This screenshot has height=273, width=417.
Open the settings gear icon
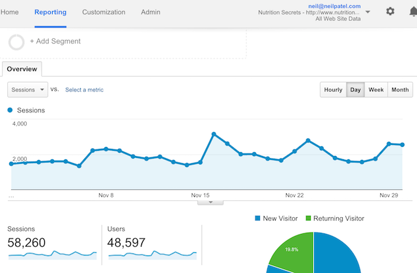(390, 12)
